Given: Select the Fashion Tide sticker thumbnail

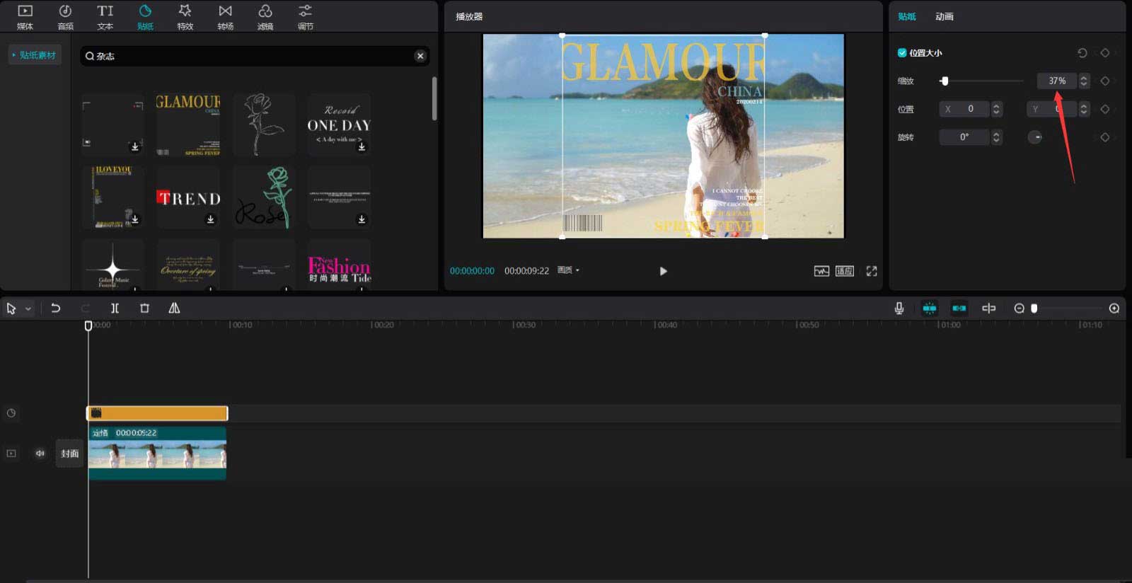Looking at the screenshot, I should pos(339,265).
